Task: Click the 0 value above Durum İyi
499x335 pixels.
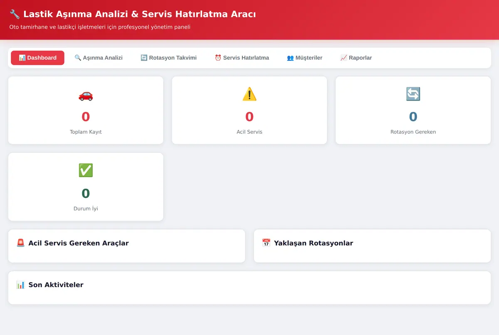Action: (x=86, y=193)
